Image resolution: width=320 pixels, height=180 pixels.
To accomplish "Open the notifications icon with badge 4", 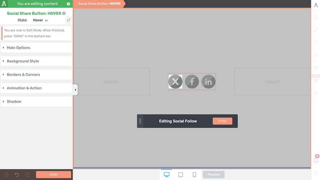I will click(316, 160).
